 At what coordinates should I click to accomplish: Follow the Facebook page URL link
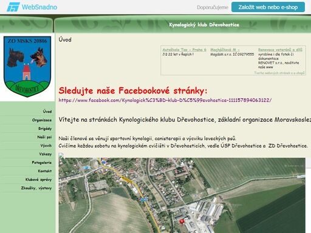[165, 100]
